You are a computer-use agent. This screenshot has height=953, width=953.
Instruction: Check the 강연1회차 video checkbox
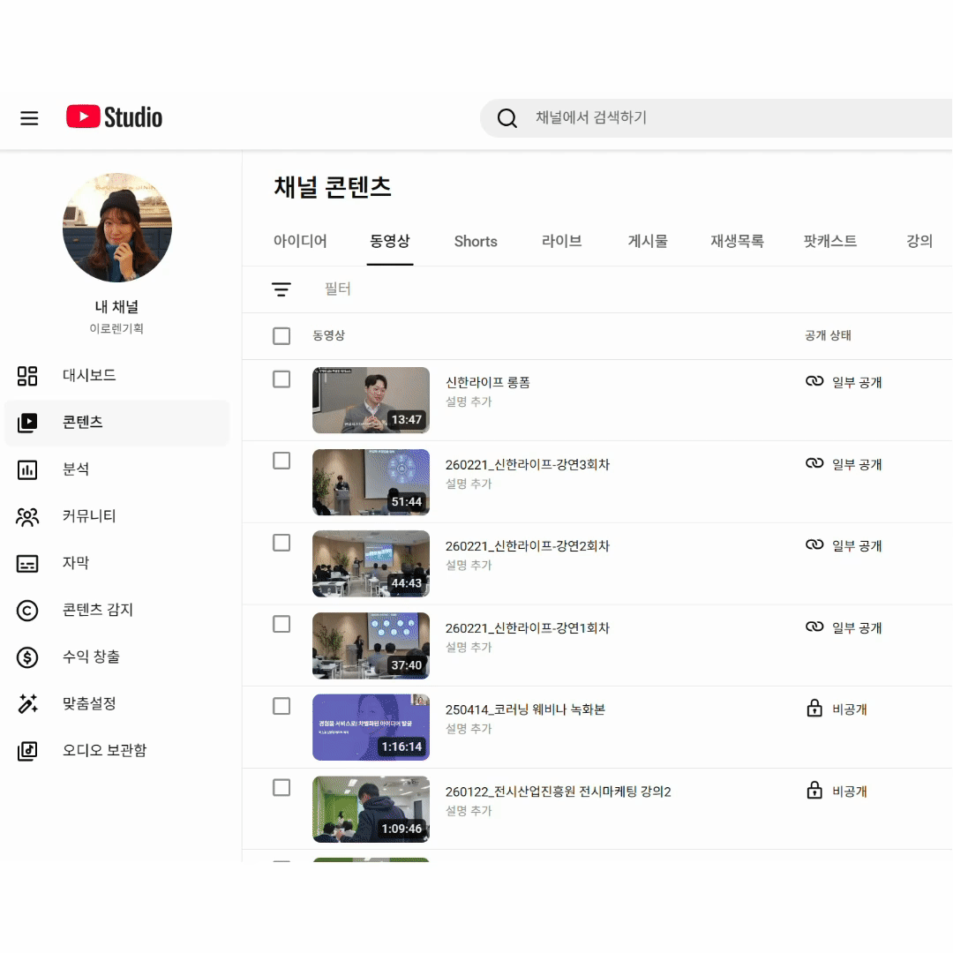(x=281, y=624)
